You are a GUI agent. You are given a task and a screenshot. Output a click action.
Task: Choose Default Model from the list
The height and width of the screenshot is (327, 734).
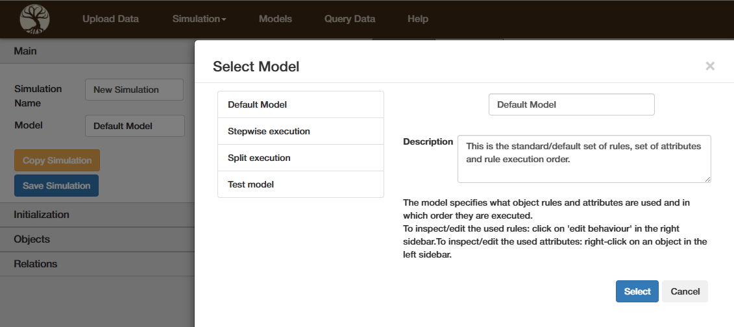pos(300,104)
